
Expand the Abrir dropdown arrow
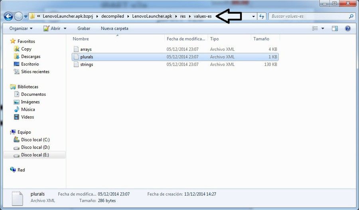click(x=65, y=28)
